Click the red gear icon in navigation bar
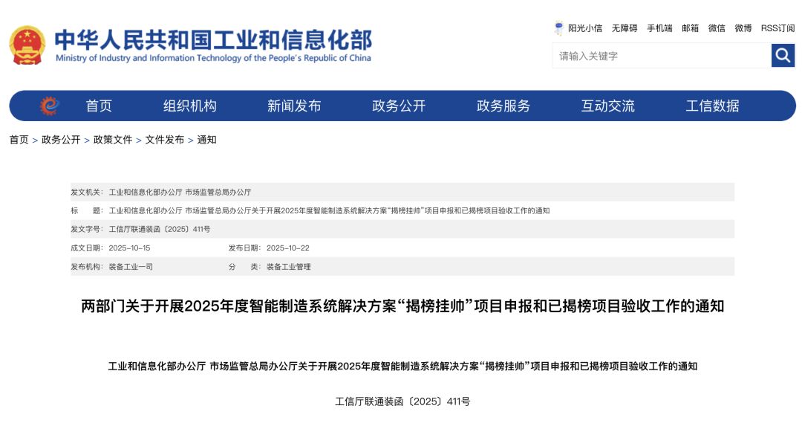This screenshot has height=423, width=802. 49,106
